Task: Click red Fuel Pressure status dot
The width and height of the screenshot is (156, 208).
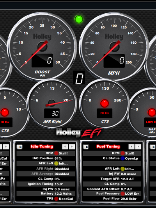Action: (x=122, y=194)
